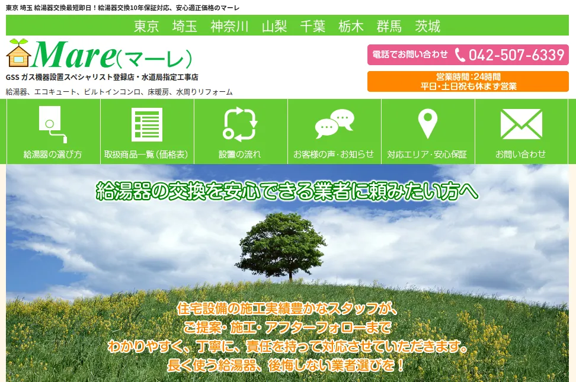This screenshot has height=382, width=576.
Task: Select 東京 in the green area bar
Action: [x=146, y=26]
